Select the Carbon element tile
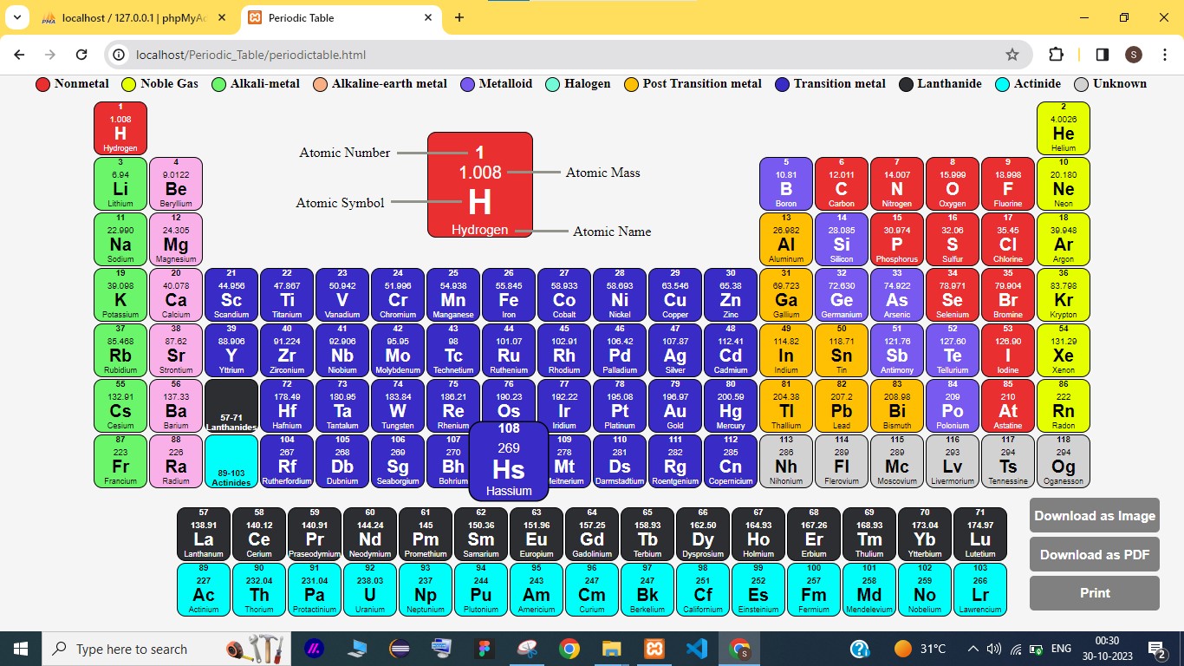The width and height of the screenshot is (1184, 666). point(842,184)
